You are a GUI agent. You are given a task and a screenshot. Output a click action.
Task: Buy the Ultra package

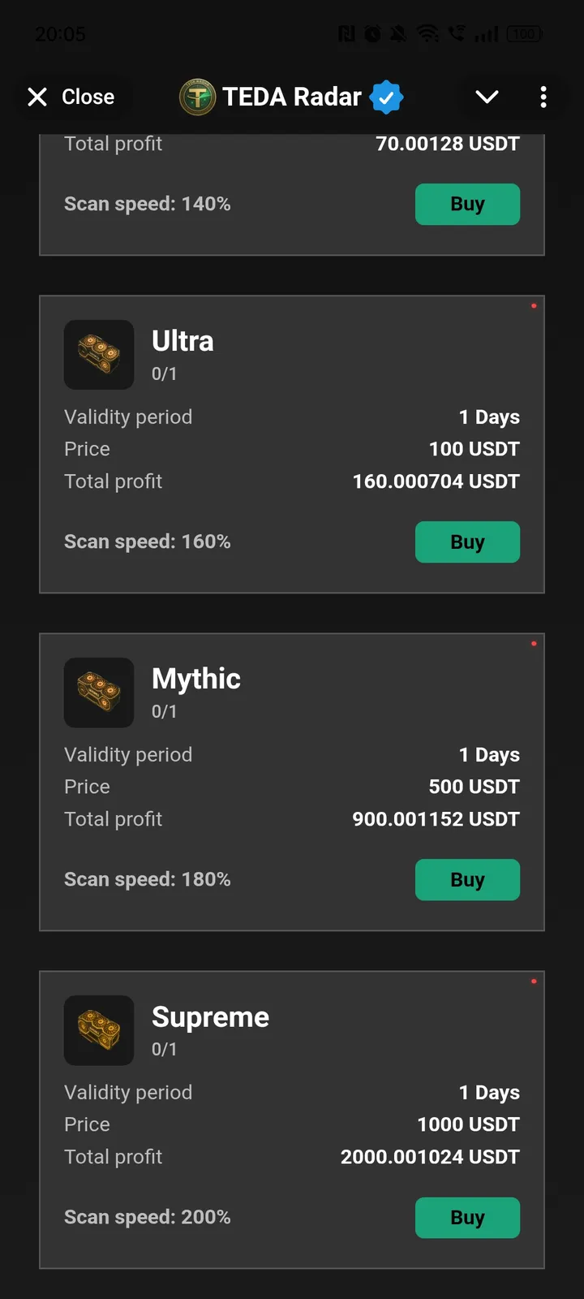coord(467,542)
